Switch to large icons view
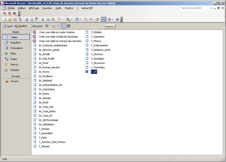Viewport: 226px width, 162px height. pos(53,26)
